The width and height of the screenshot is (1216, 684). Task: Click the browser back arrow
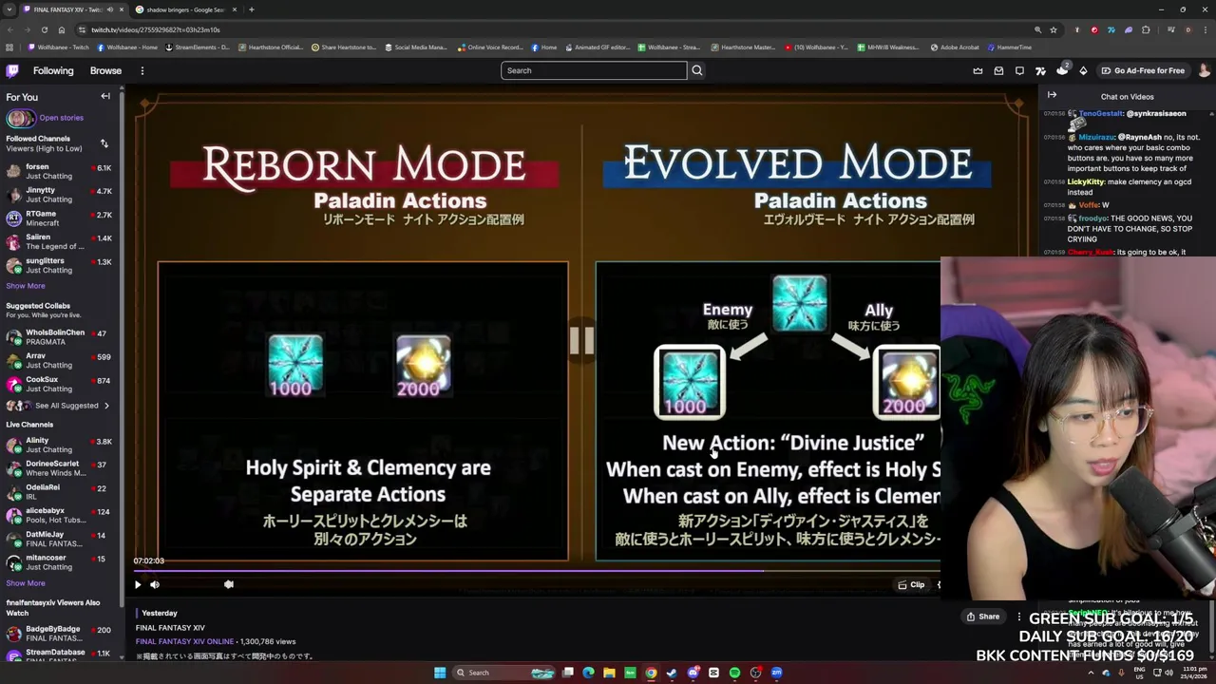coord(9,29)
